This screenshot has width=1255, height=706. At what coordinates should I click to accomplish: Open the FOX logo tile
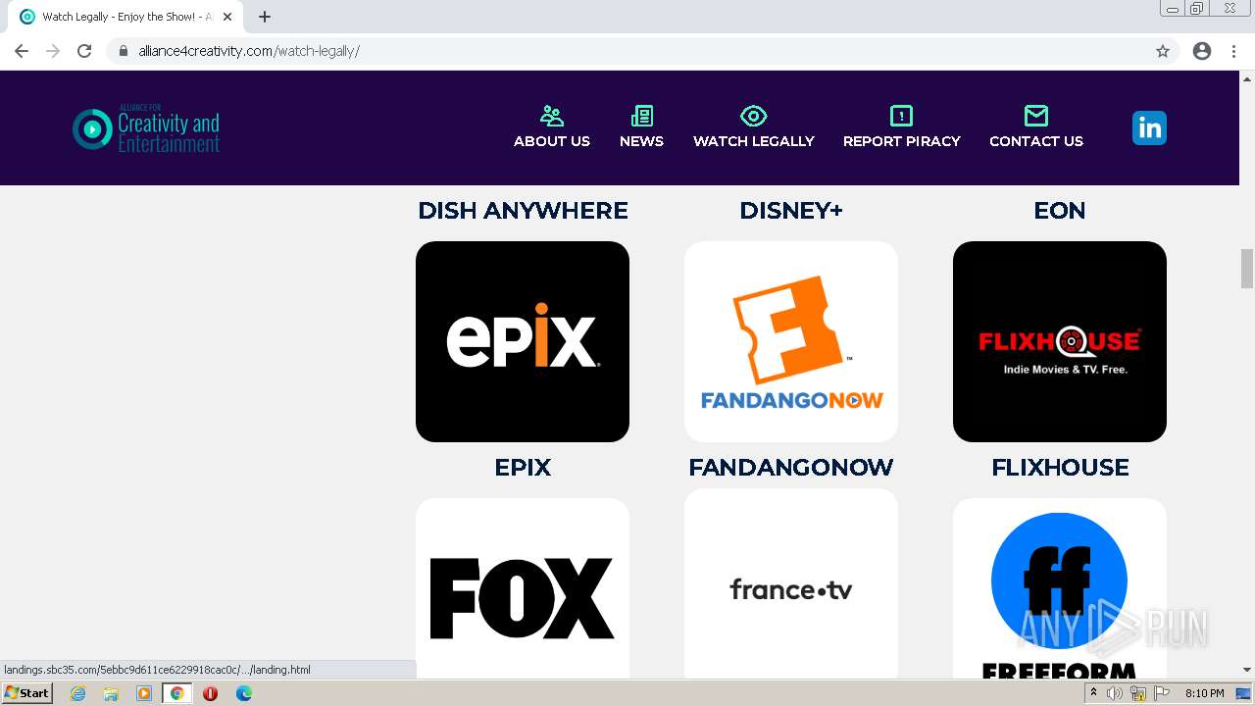point(523,588)
